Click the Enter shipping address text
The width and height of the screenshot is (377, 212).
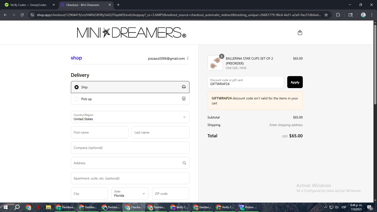pos(286,125)
